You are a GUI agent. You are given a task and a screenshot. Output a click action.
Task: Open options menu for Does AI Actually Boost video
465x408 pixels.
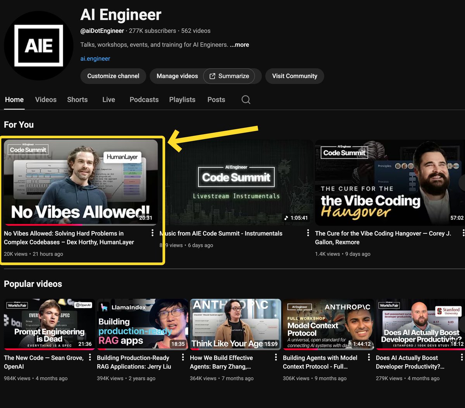pyautogui.click(x=462, y=357)
